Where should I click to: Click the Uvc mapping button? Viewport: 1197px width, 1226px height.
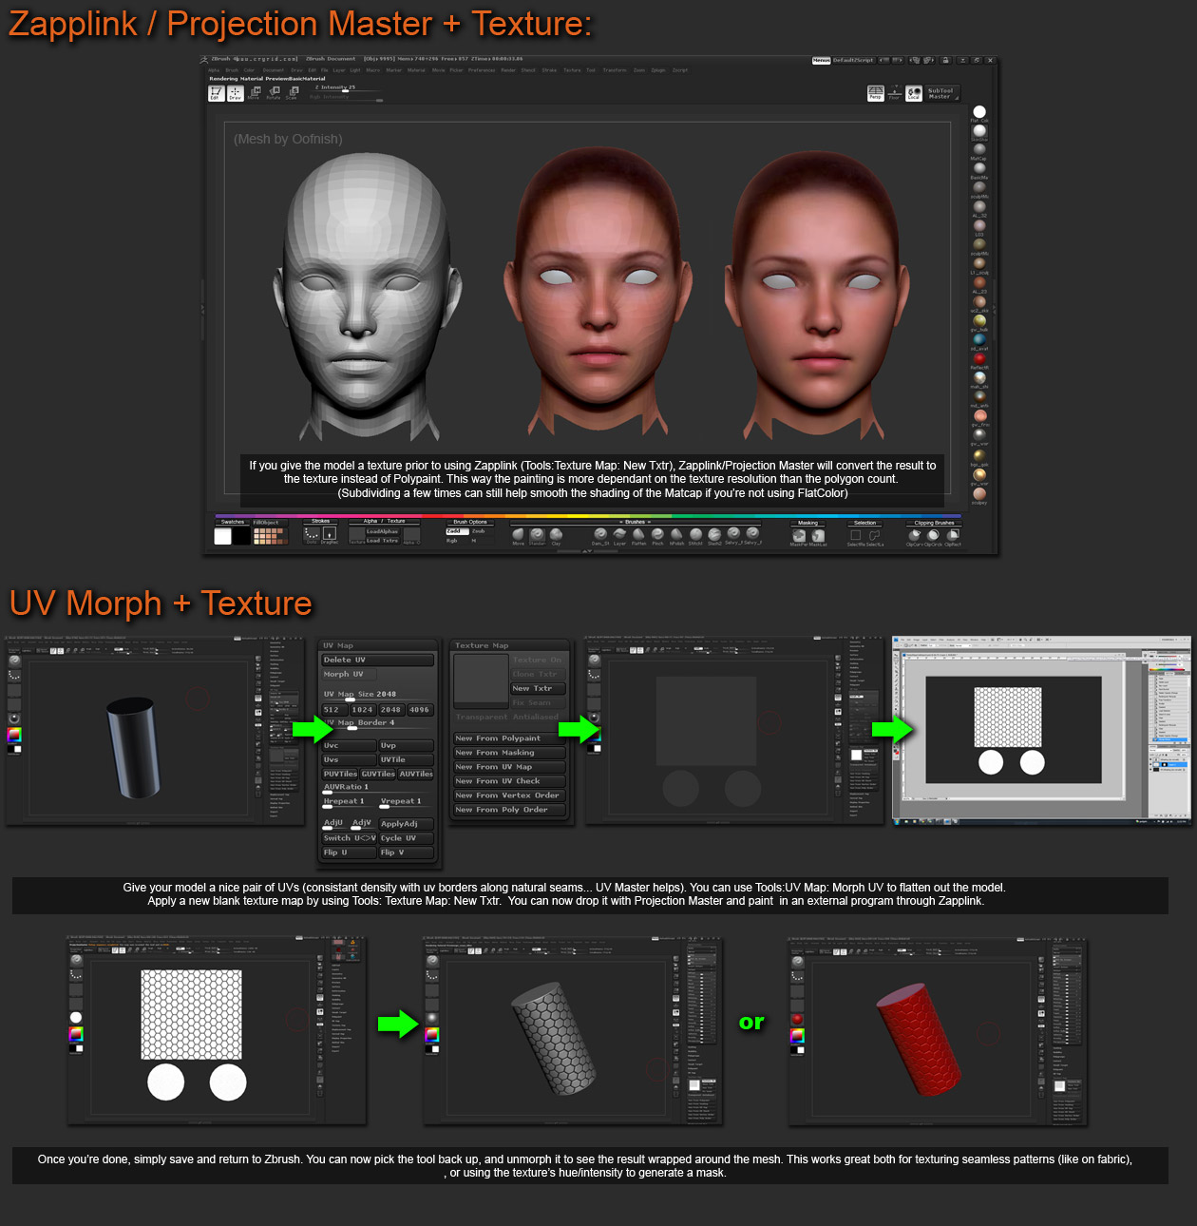350,745
